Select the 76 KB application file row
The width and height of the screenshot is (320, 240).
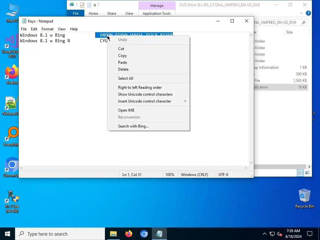(x=281, y=87)
